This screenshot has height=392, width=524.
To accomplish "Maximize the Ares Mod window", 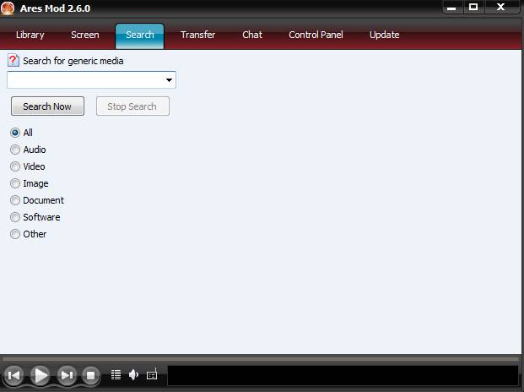I will [x=473, y=7].
